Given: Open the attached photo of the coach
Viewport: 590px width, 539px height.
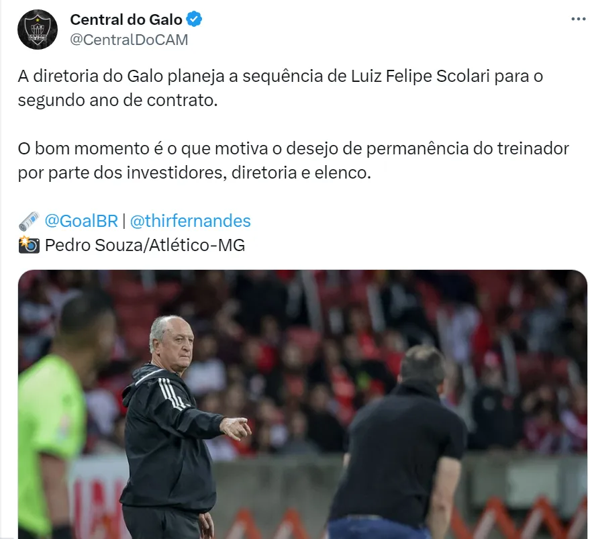Looking at the screenshot, I should [x=303, y=404].
